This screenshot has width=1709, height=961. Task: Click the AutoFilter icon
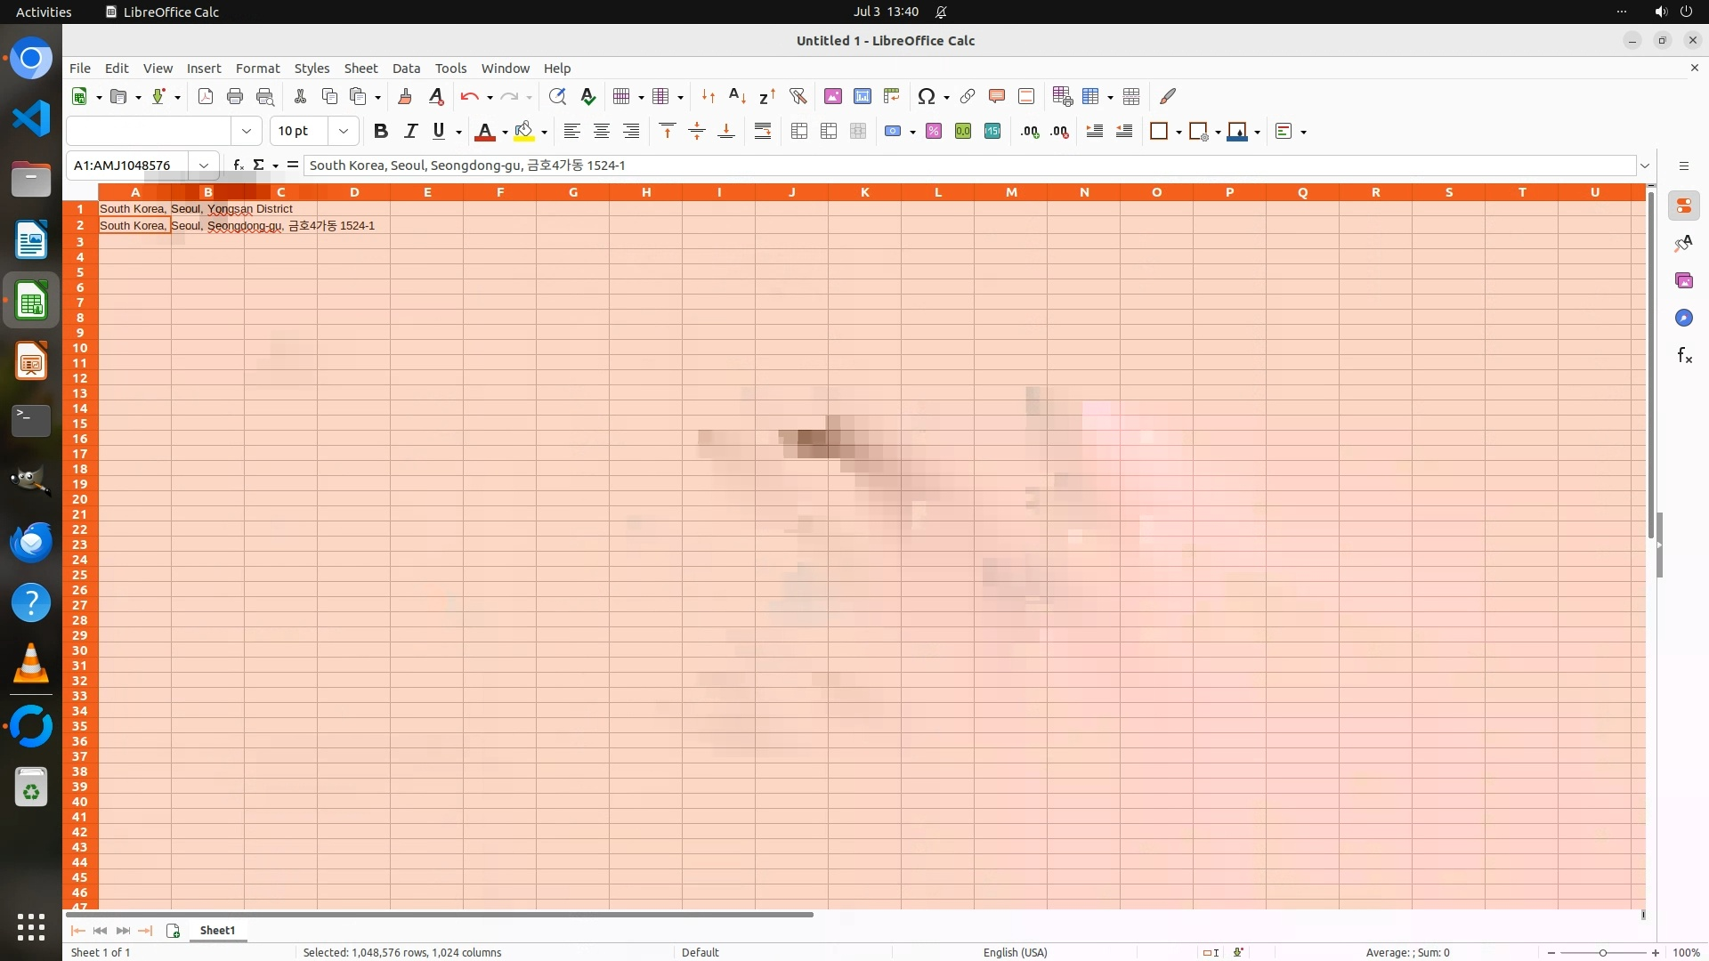(798, 96)
